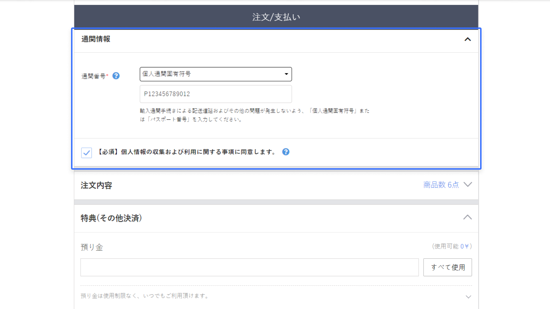Click help icon next to consent text

(286, 152)
